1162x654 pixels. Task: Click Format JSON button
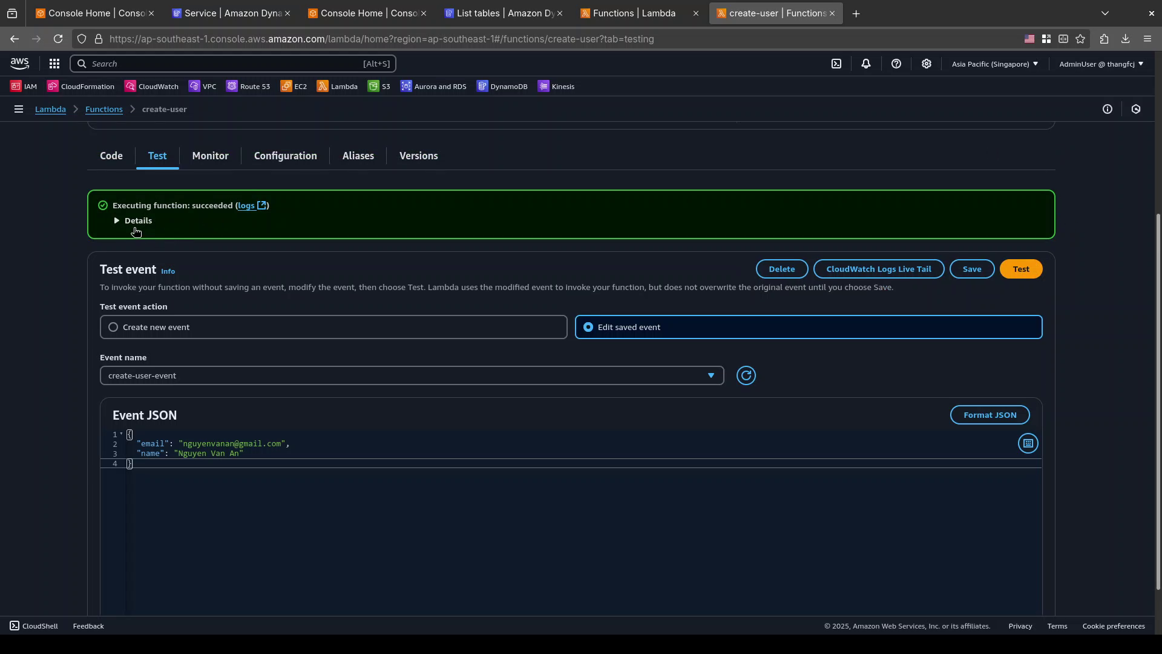[990, 415]
